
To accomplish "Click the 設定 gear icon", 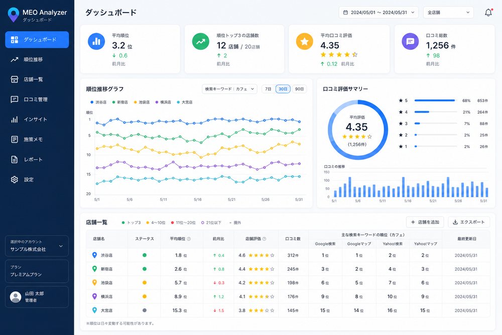I will coord(15,179).
